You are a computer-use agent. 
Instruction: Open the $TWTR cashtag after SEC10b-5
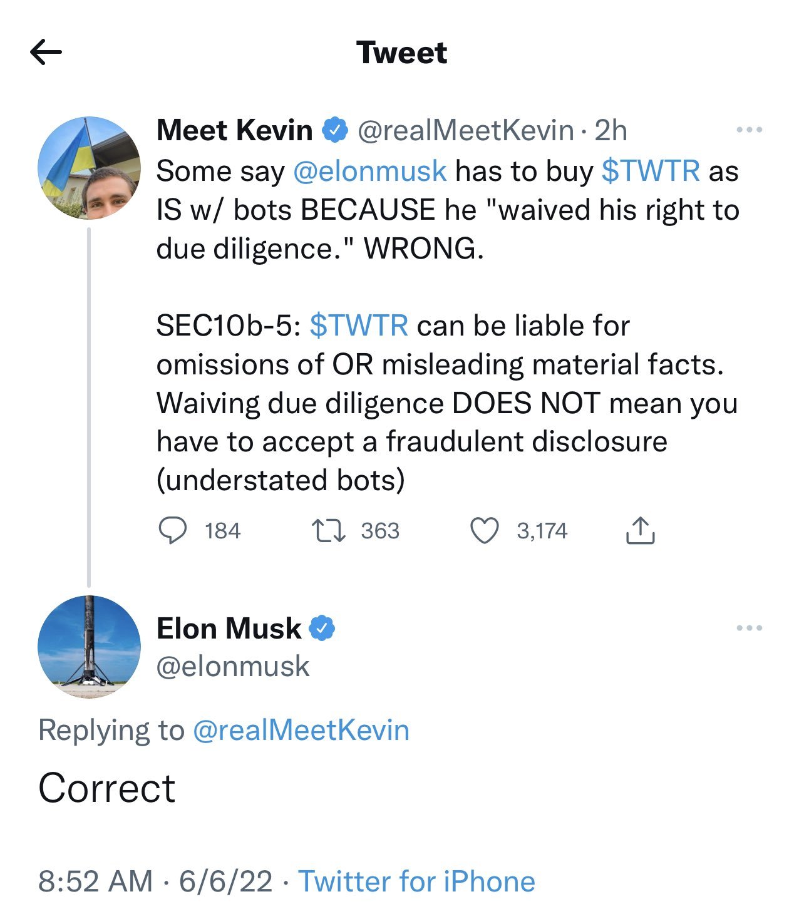click(x=359, y=326)
